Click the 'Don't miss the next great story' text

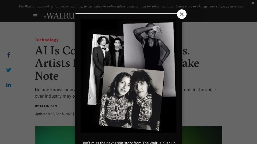point(128,142)
